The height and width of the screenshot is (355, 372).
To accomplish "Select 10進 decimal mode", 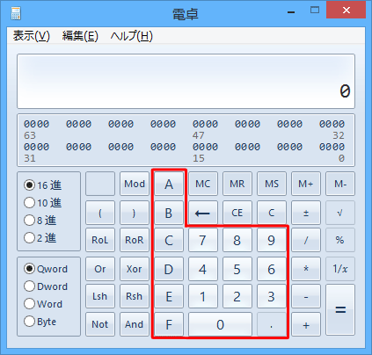I will pyautogui.click(x=43, y=203).
